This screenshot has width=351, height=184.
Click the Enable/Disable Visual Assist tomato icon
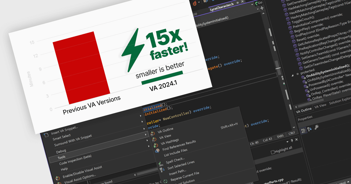pyautogui.click(x=58, y=178)
